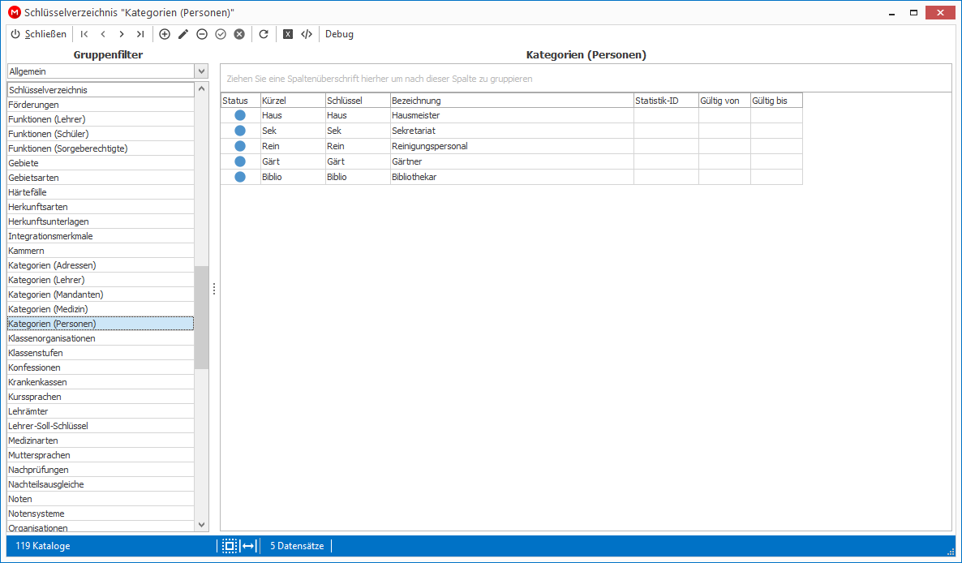
Task: Select highlighted Kategorien (Personen) entry
Action: point(101,324)
